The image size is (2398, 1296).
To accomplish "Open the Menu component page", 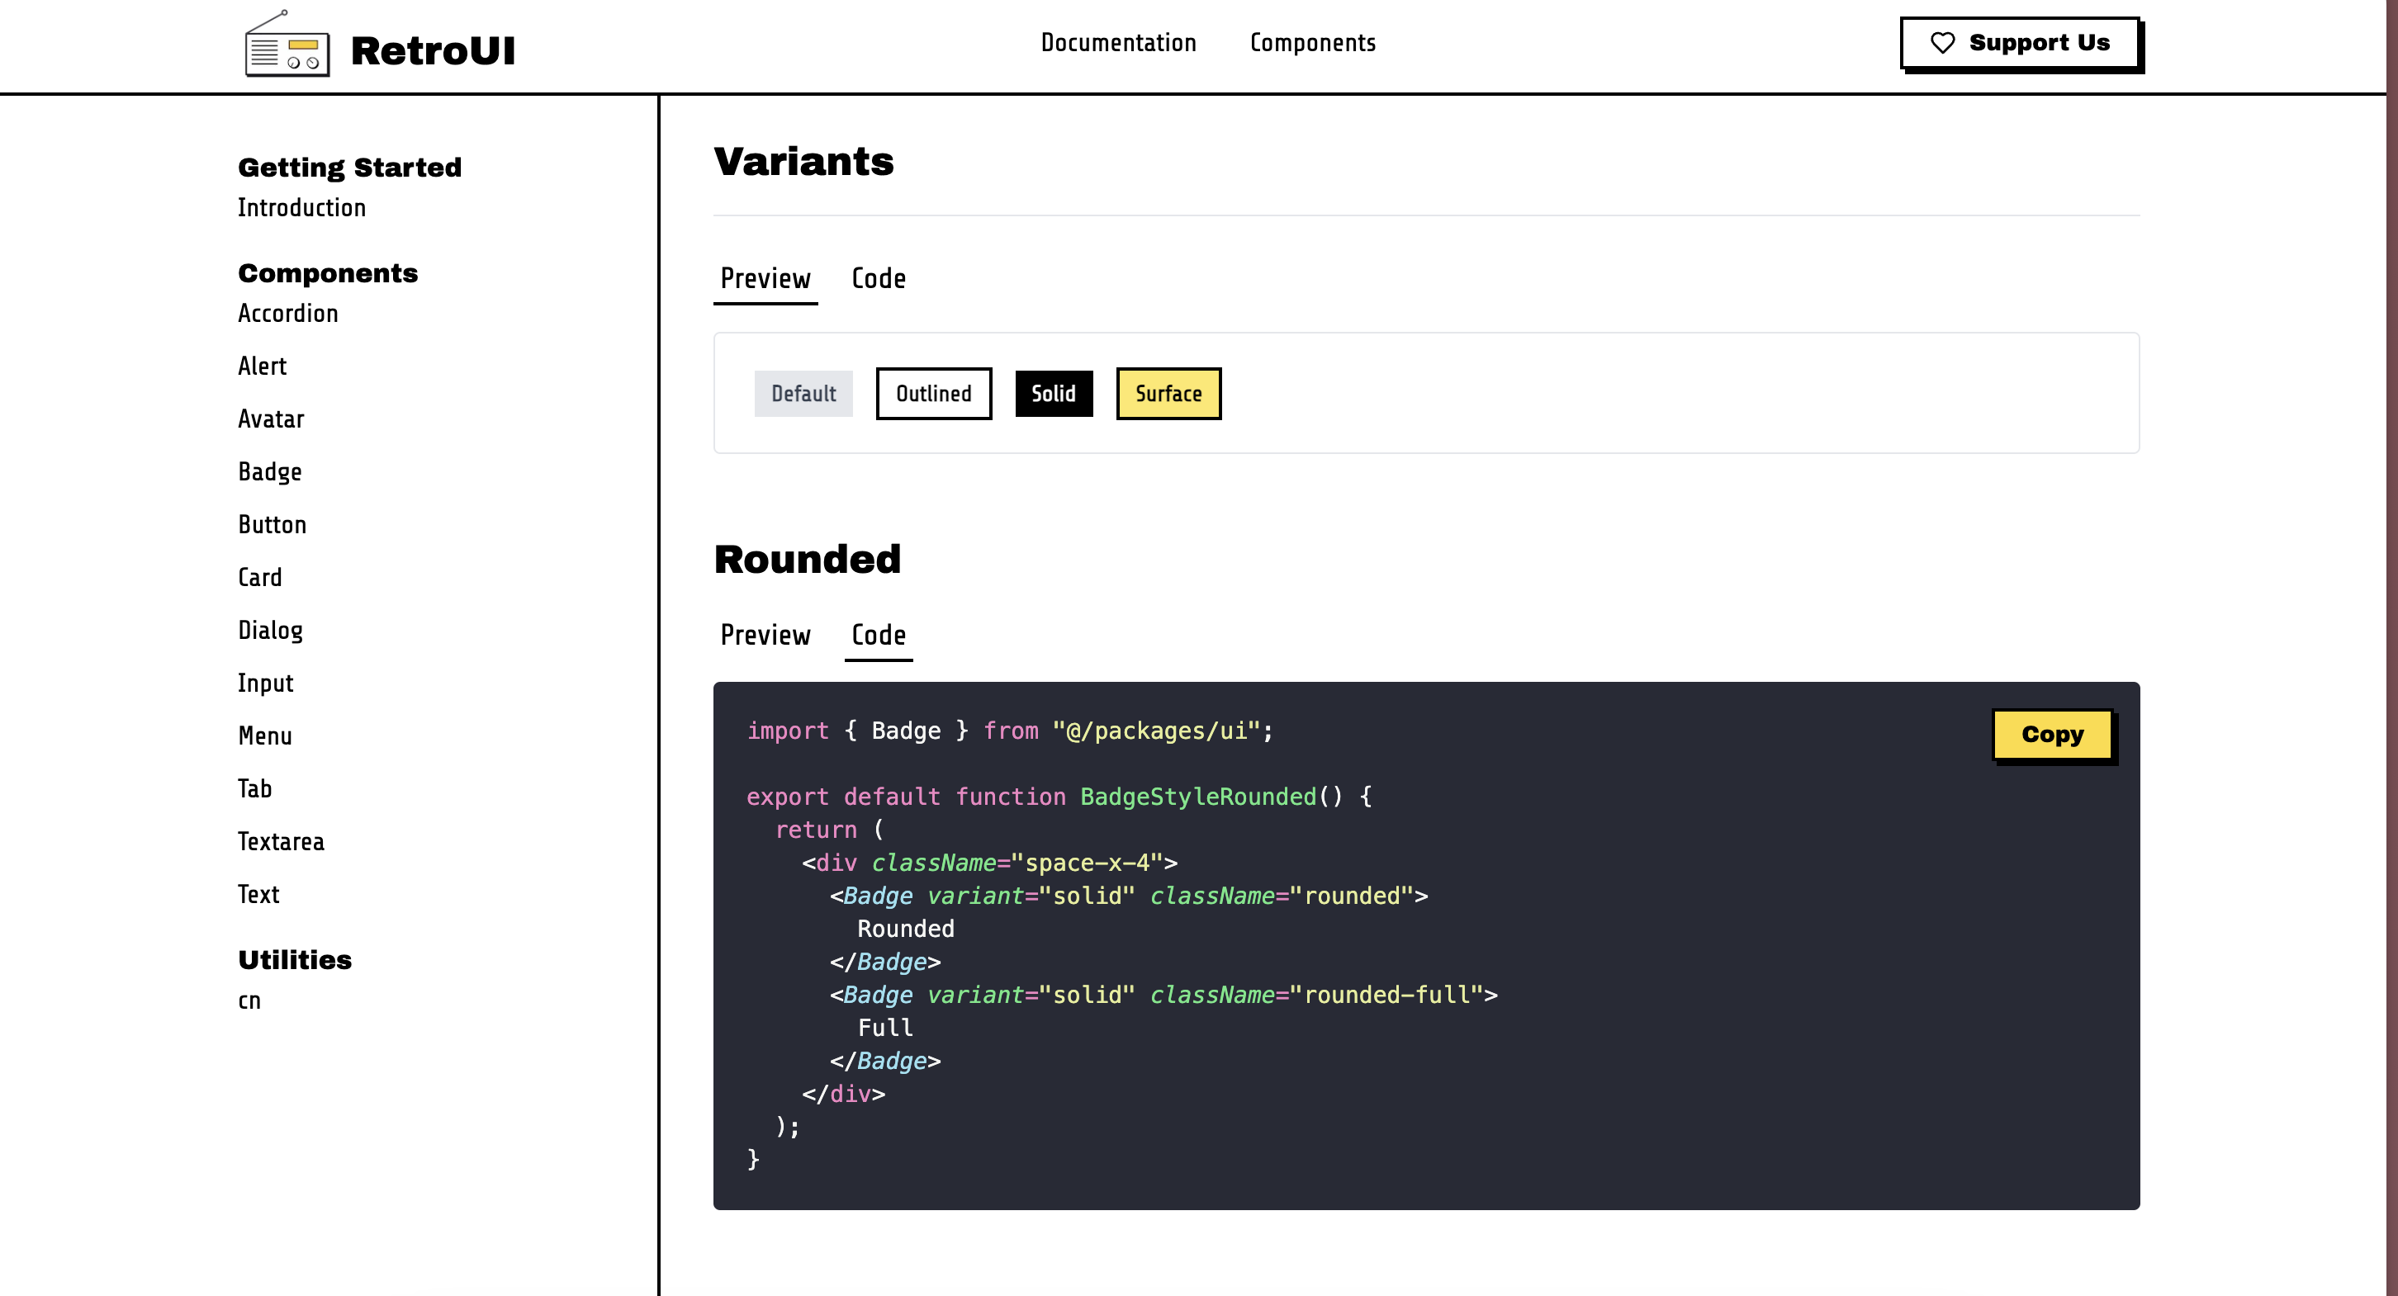I will pyautogui.click(x=265, y=736).
